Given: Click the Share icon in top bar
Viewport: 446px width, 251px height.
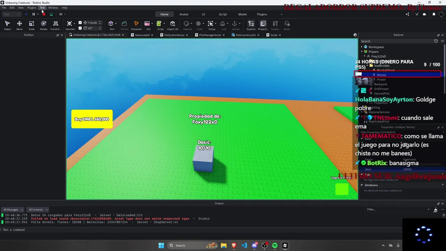Looking at the screenshot, I should [407, 14].
